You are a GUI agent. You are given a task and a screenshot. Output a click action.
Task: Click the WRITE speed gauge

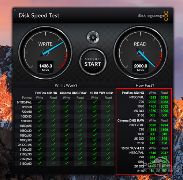pos(45,53)
